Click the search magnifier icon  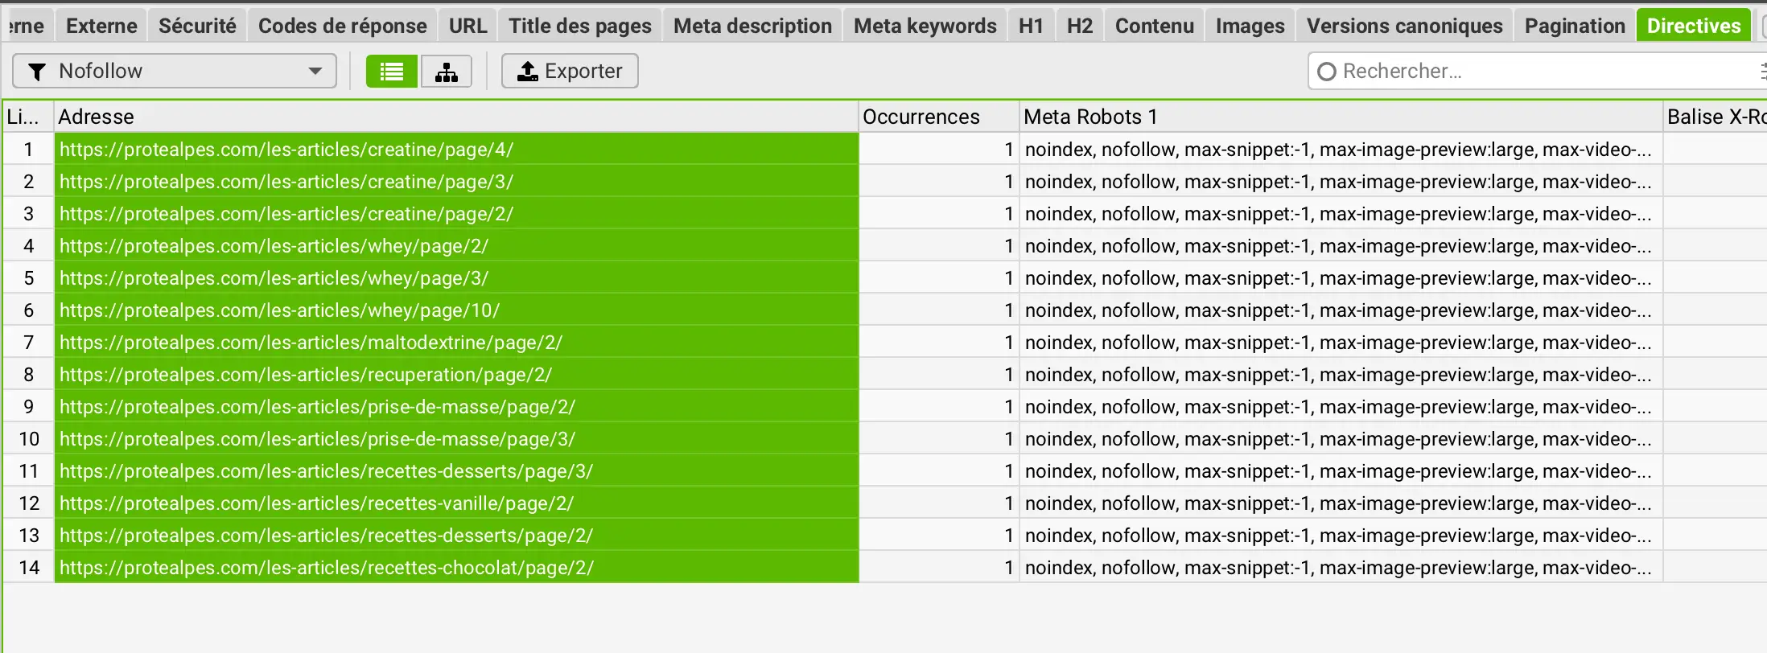(1326, 72)
